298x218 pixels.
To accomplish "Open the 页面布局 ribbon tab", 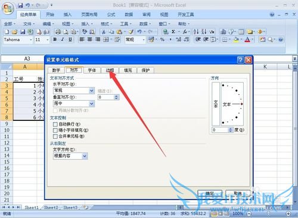I will coord(89,14).
